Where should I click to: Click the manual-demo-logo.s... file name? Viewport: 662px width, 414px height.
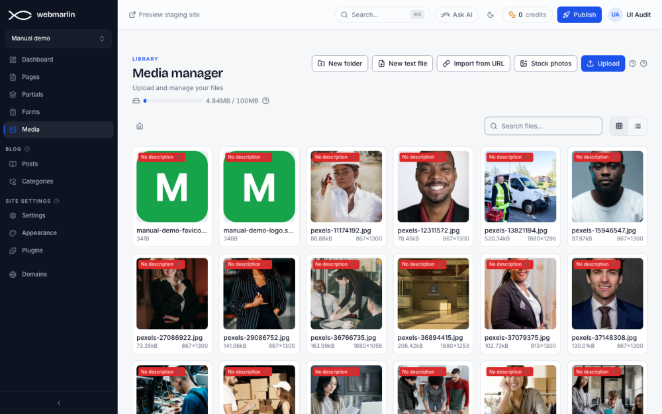click(258, 231)
